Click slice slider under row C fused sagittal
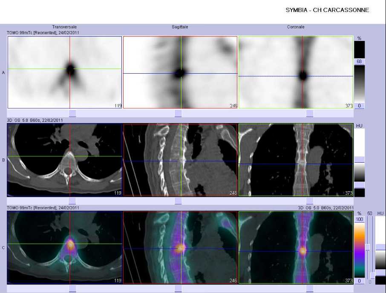Image resolution: width=386 pixels, height=293 pixels. [178, 289]
